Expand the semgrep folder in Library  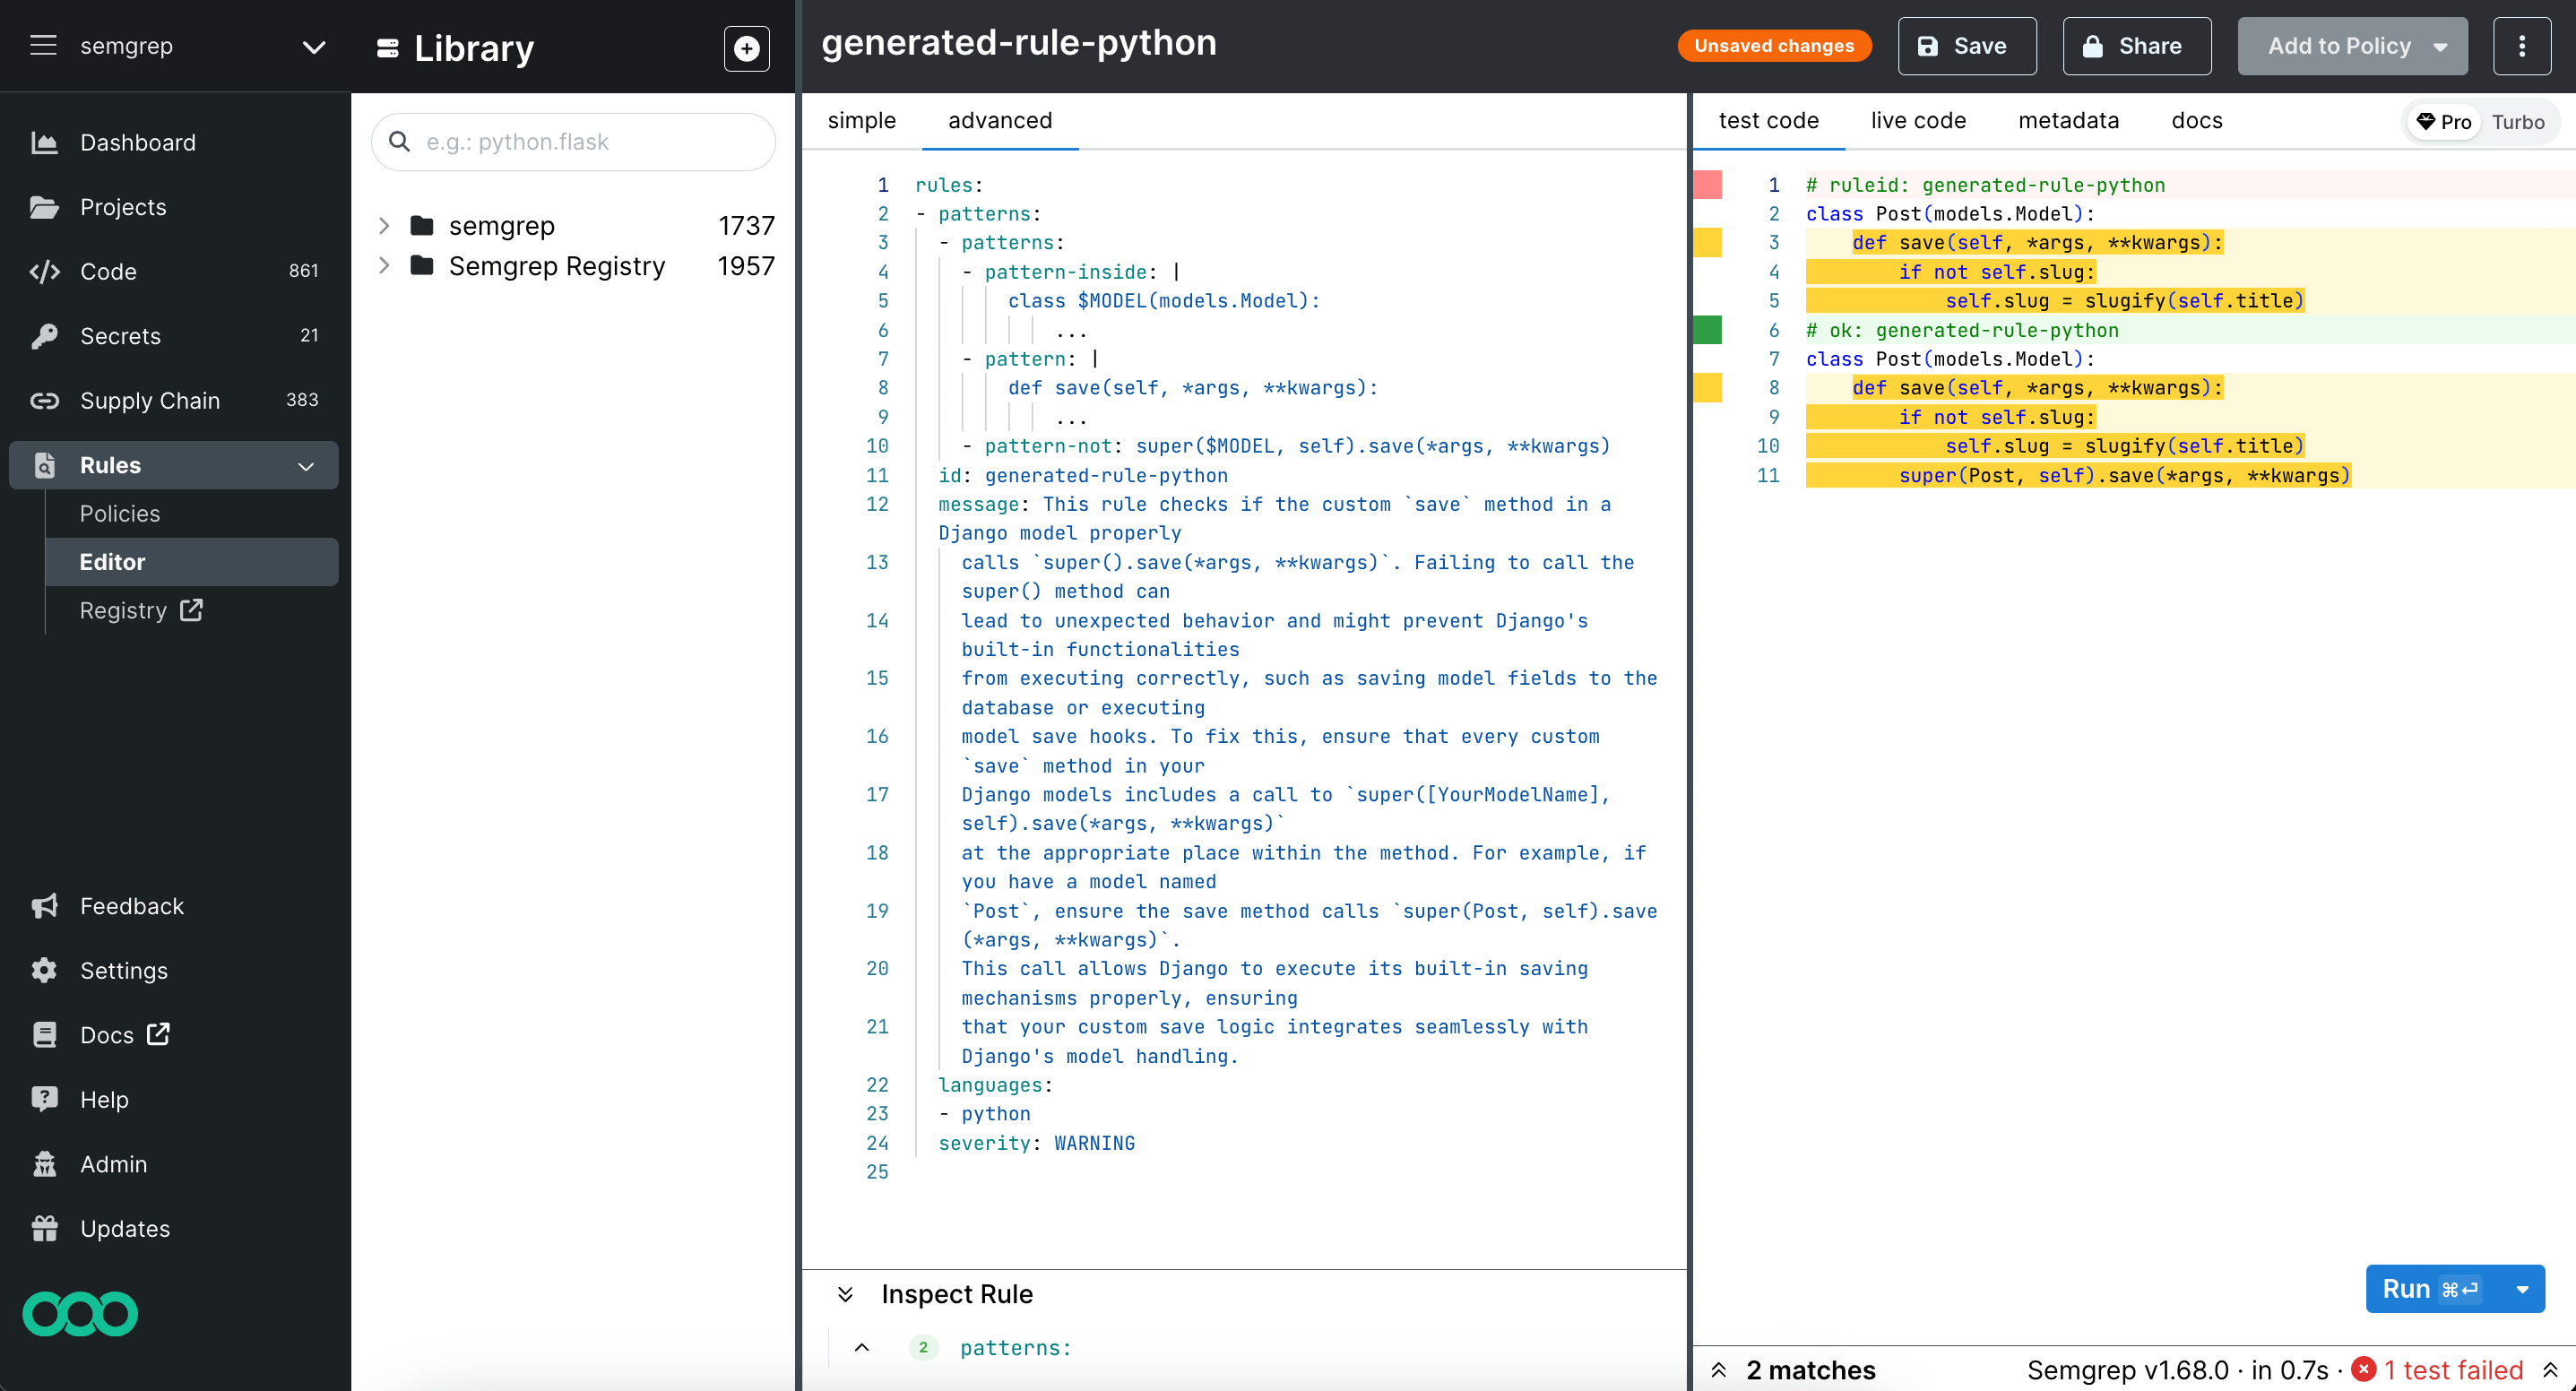[384, 226]
